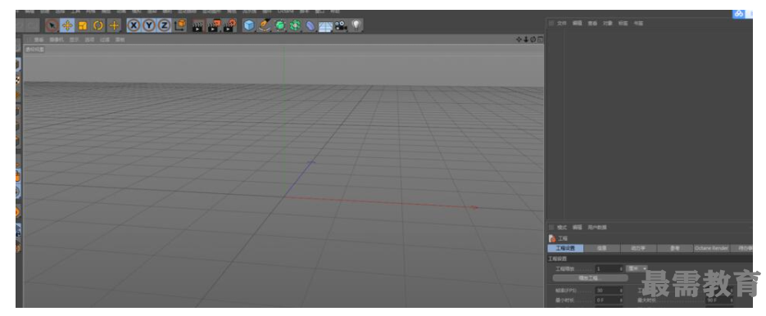
Task: Click the Scale Project button
Action: (590, 278)
